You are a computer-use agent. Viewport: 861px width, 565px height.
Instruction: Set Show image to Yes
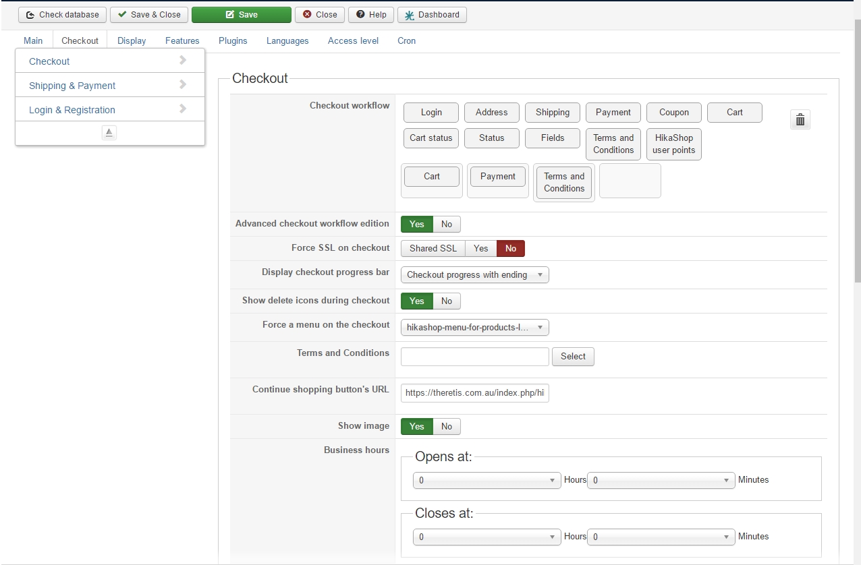click(417, 426)
